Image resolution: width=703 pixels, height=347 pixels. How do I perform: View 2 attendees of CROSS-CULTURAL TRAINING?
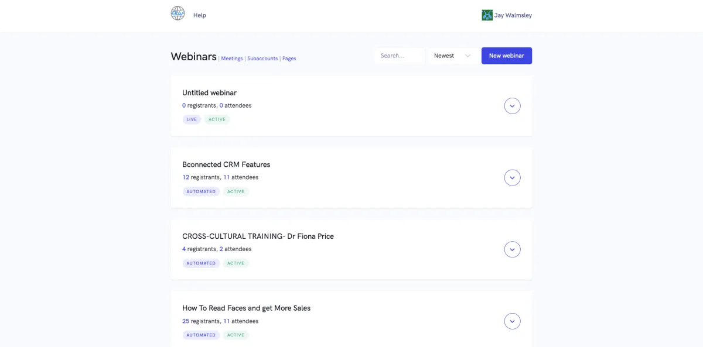click(236, 249)
